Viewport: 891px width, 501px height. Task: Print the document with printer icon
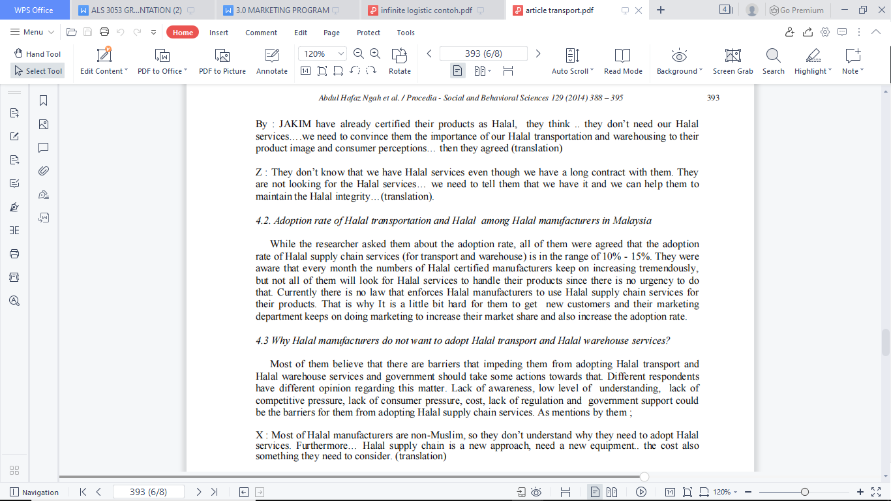coord(104,32)
